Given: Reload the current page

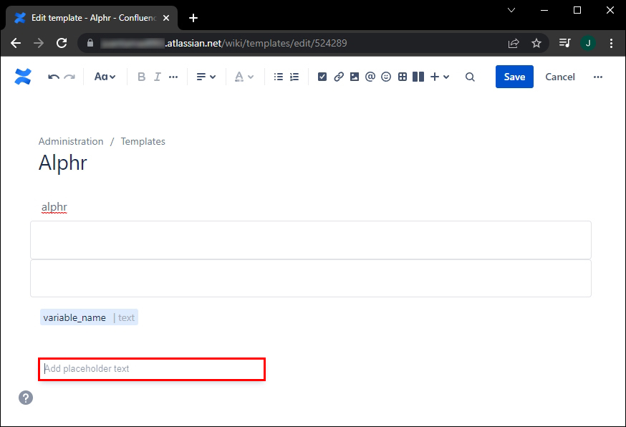Looking at the screenshot, I should click(62, 43).
